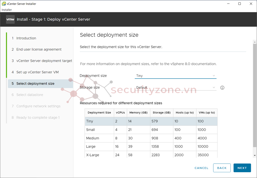Screen dimensions: 257x178
Task: Click the Memory (GB) column header
Action: (x=139, y=112)
